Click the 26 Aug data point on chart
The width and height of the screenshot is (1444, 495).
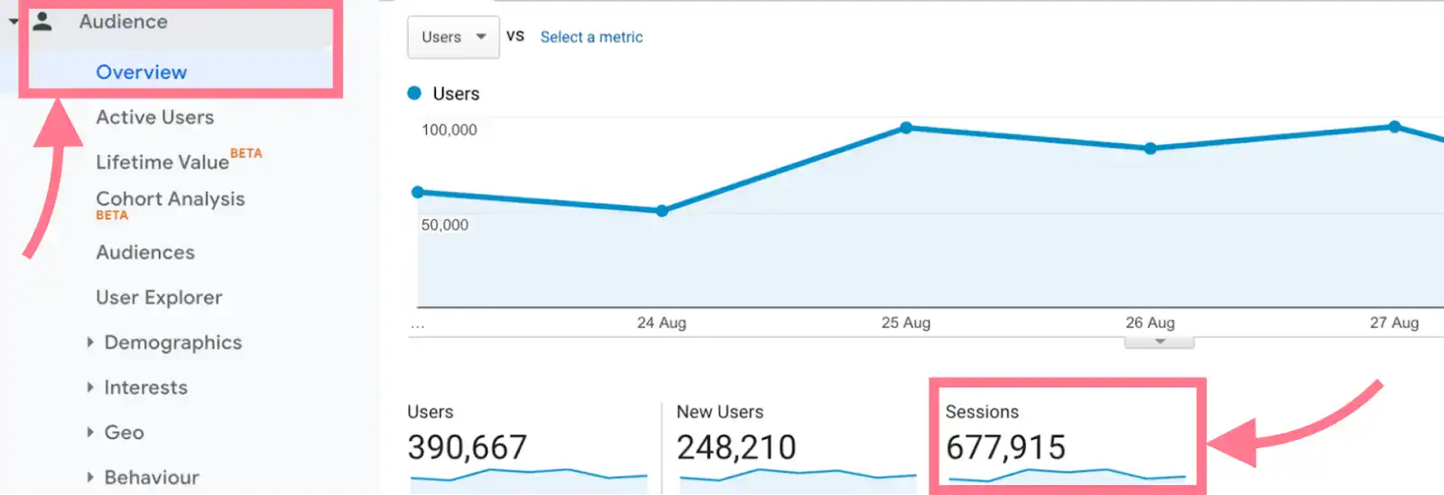click(x=1150, y=149)
